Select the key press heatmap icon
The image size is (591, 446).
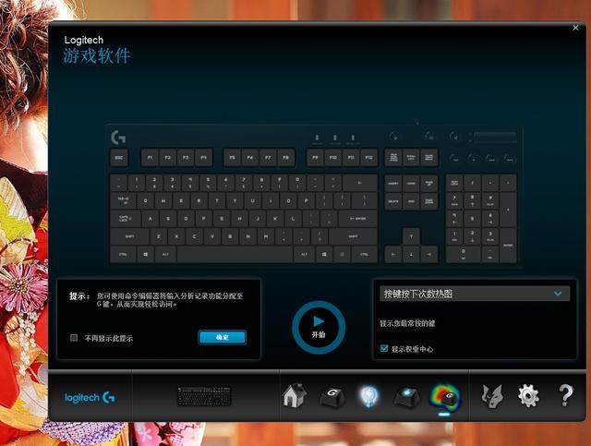pyautogui.click(x=444, y=396)
